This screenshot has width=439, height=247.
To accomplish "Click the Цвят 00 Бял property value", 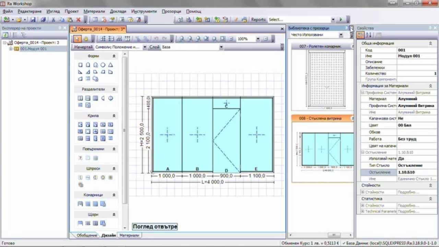I will [417, 126].
